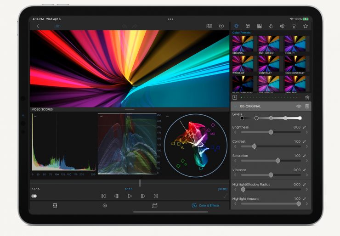Delete the 00-ORIGINAL effect with trash icon
Image resolution: width=340 pixels, height=236 pixels.
(x=307, y=106)
